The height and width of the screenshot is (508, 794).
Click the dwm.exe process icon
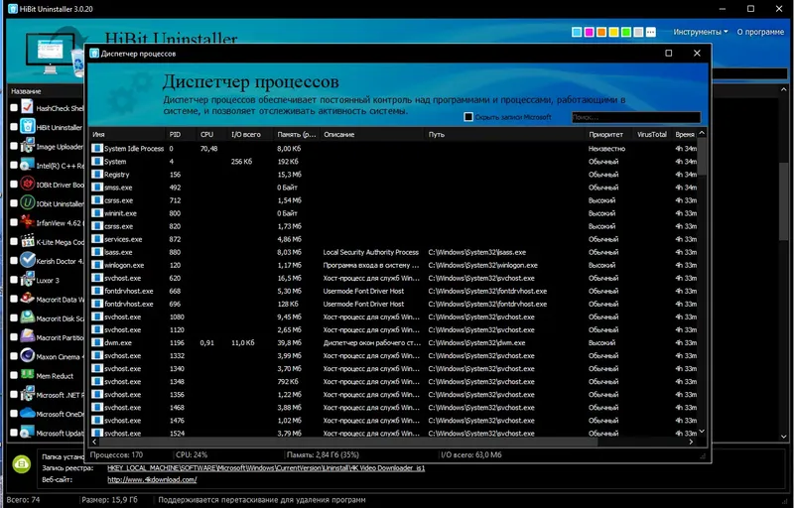[x=97, y=342]
